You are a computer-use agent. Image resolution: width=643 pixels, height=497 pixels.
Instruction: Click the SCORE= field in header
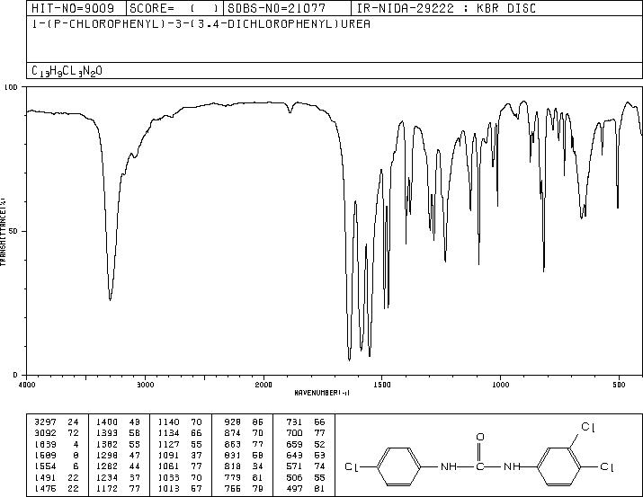pyautogui.click(x=174, y=8)
